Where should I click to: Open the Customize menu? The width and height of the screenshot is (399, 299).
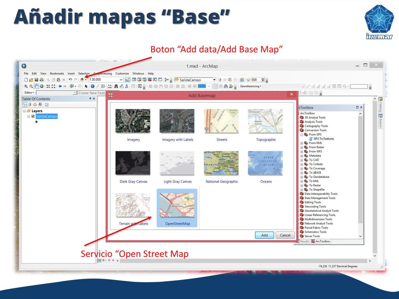pos(122,74)
